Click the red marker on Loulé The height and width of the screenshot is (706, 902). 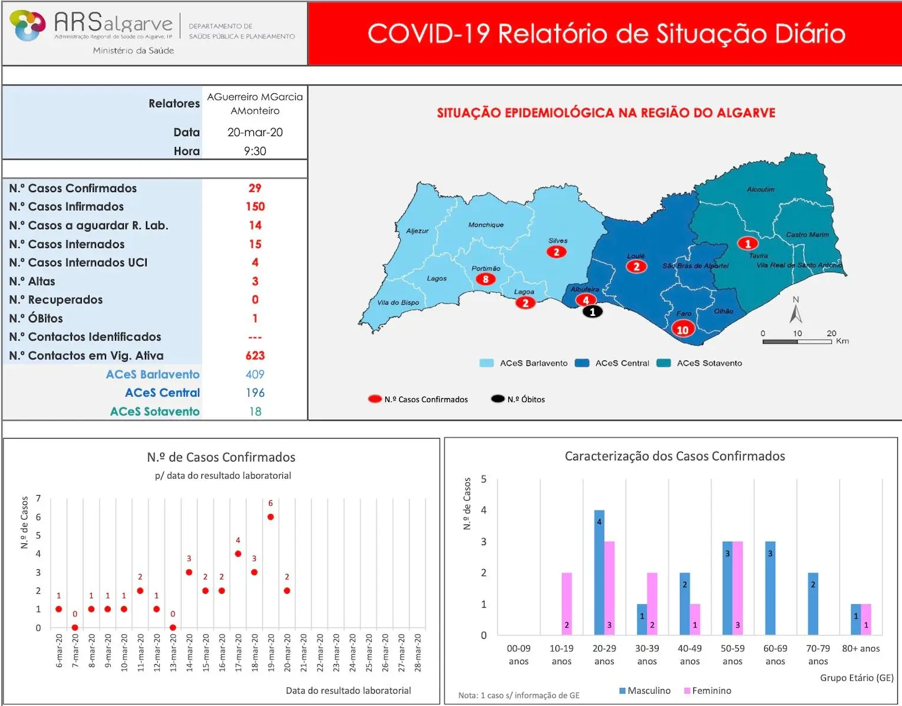(636, 266)
